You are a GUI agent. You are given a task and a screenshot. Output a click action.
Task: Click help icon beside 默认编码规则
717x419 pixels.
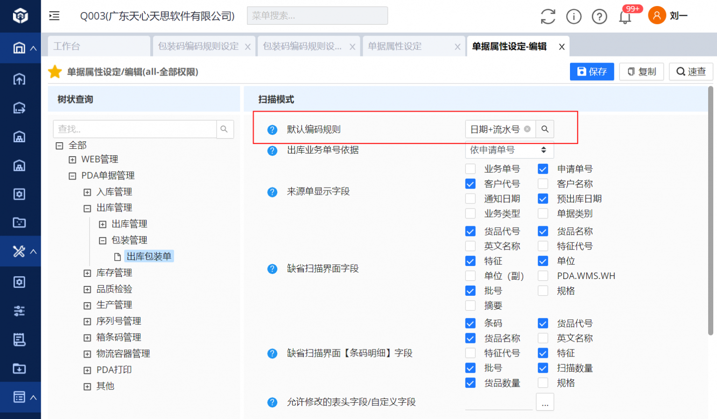(272, 130)
